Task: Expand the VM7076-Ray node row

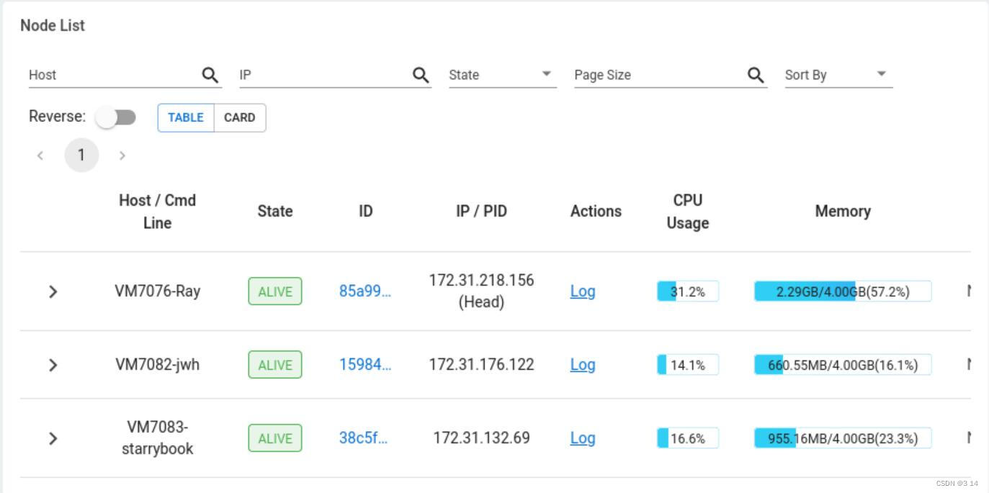Action: (x=52, y=291)
